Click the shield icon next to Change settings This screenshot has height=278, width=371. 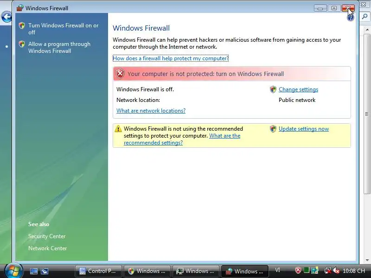[273, 89]
